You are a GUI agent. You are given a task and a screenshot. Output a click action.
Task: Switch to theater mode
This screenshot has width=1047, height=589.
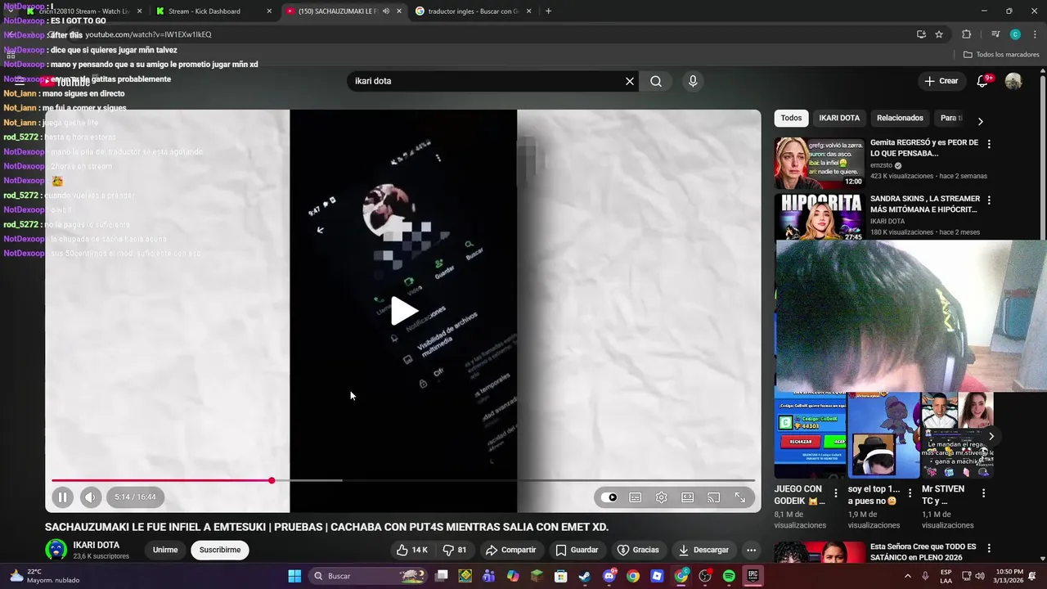click(x=687, y=497)
